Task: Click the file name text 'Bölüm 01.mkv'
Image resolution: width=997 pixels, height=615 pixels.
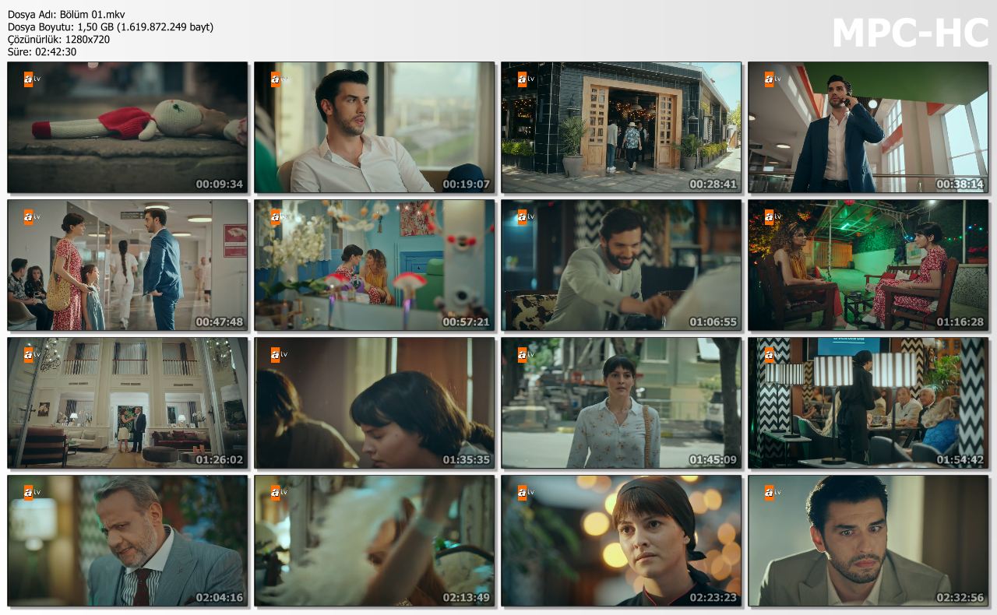Action: coord(92,14)
